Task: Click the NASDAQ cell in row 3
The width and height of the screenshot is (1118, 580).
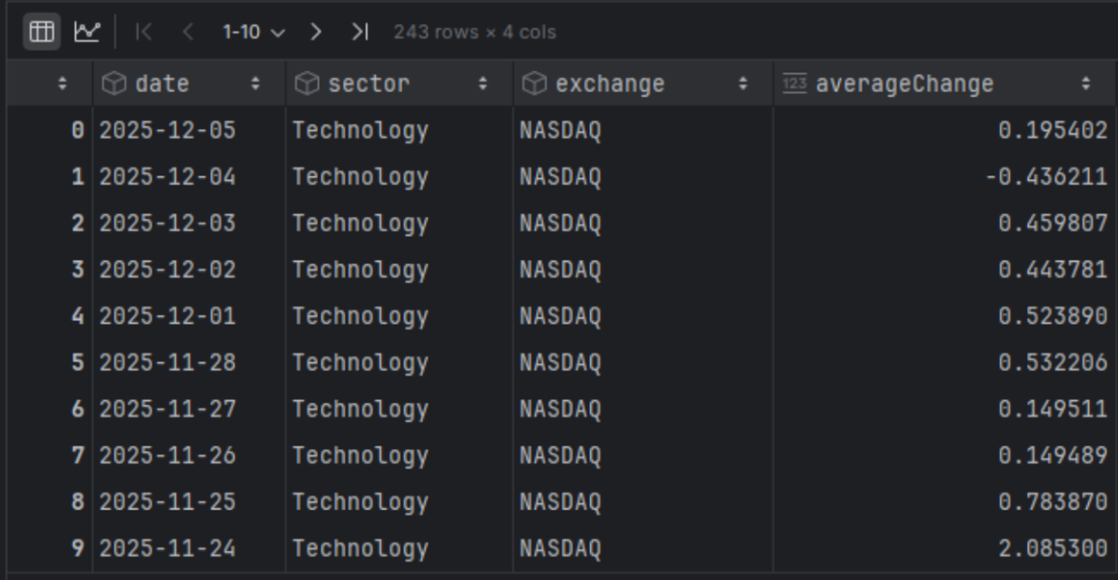Action: tap(560, 270)
